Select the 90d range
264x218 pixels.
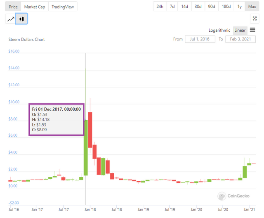click(212, 7)
